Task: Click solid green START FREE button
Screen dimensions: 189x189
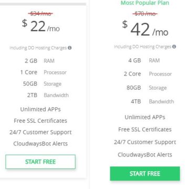Action: [x=145, y=173]
